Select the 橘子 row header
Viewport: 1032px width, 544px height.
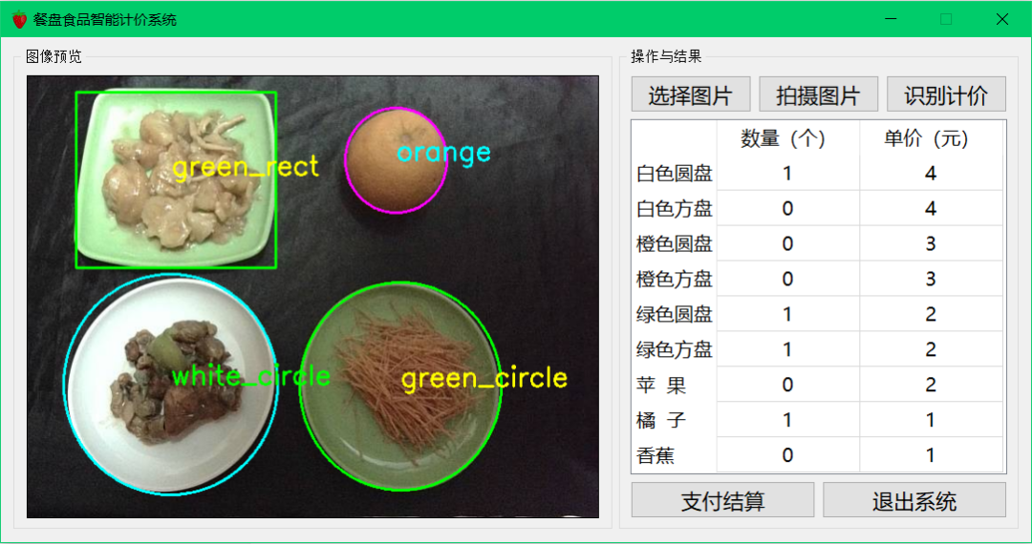[674, 420]
